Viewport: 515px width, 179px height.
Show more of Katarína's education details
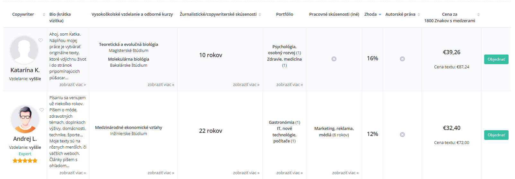pos(161,85)
